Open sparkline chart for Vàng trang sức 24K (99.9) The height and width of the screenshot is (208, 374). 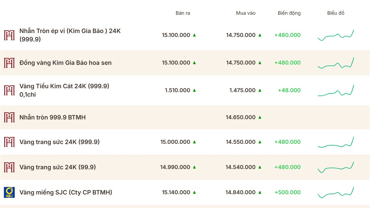tap(336, 167)
